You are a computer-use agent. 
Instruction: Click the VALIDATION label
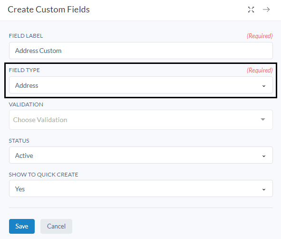26,104
